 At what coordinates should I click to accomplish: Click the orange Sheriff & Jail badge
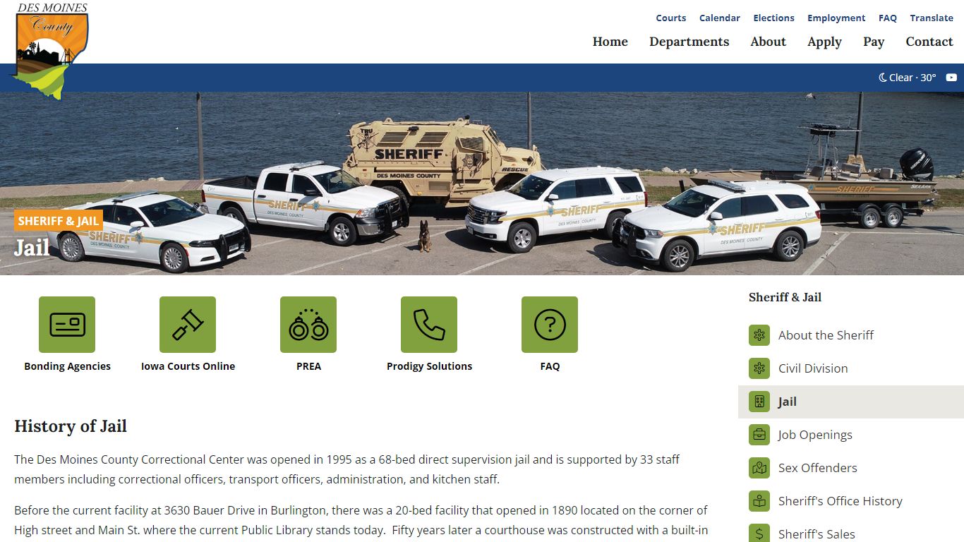(x=59, y=221)
